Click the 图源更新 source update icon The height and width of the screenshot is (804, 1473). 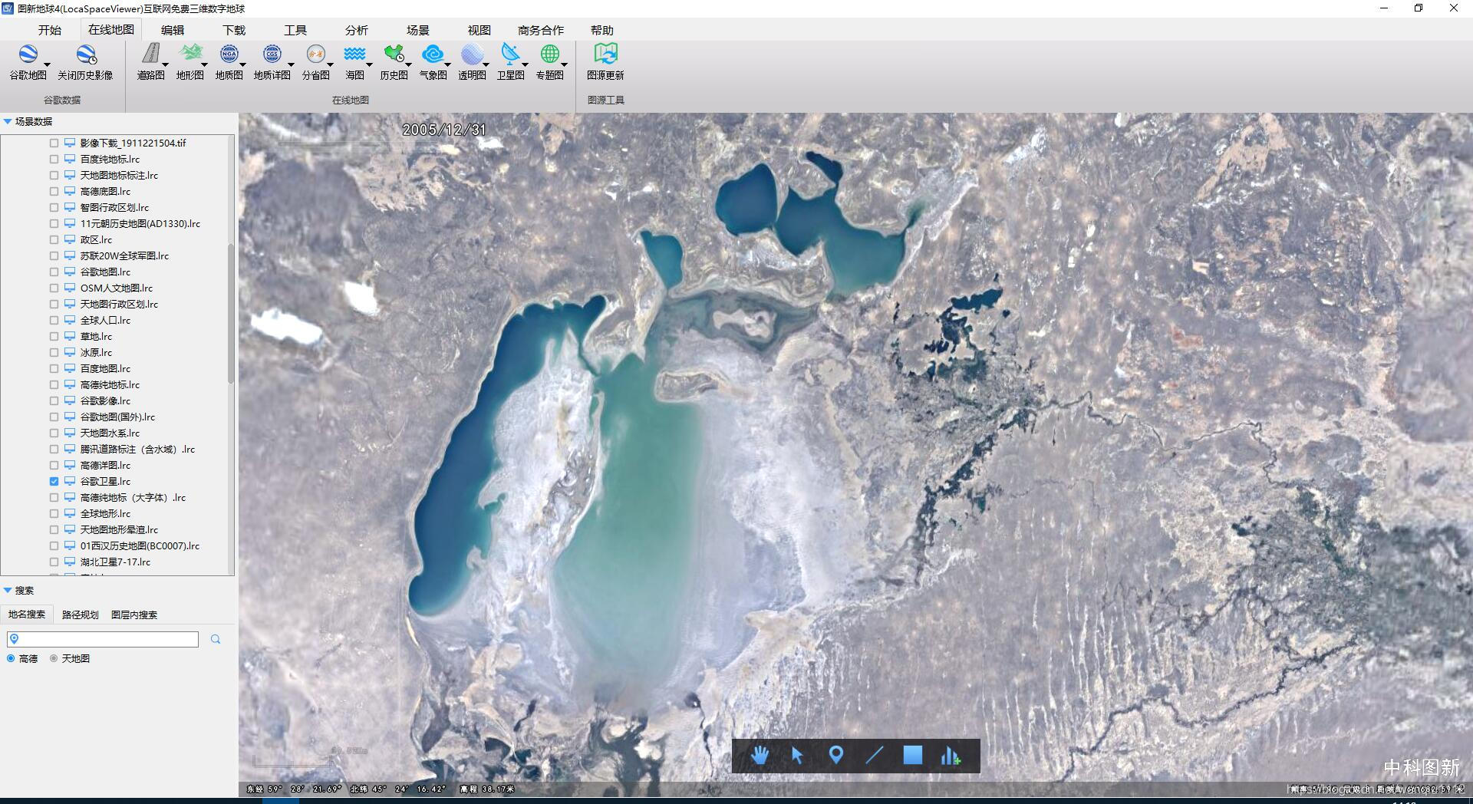[x=605, y=54]
